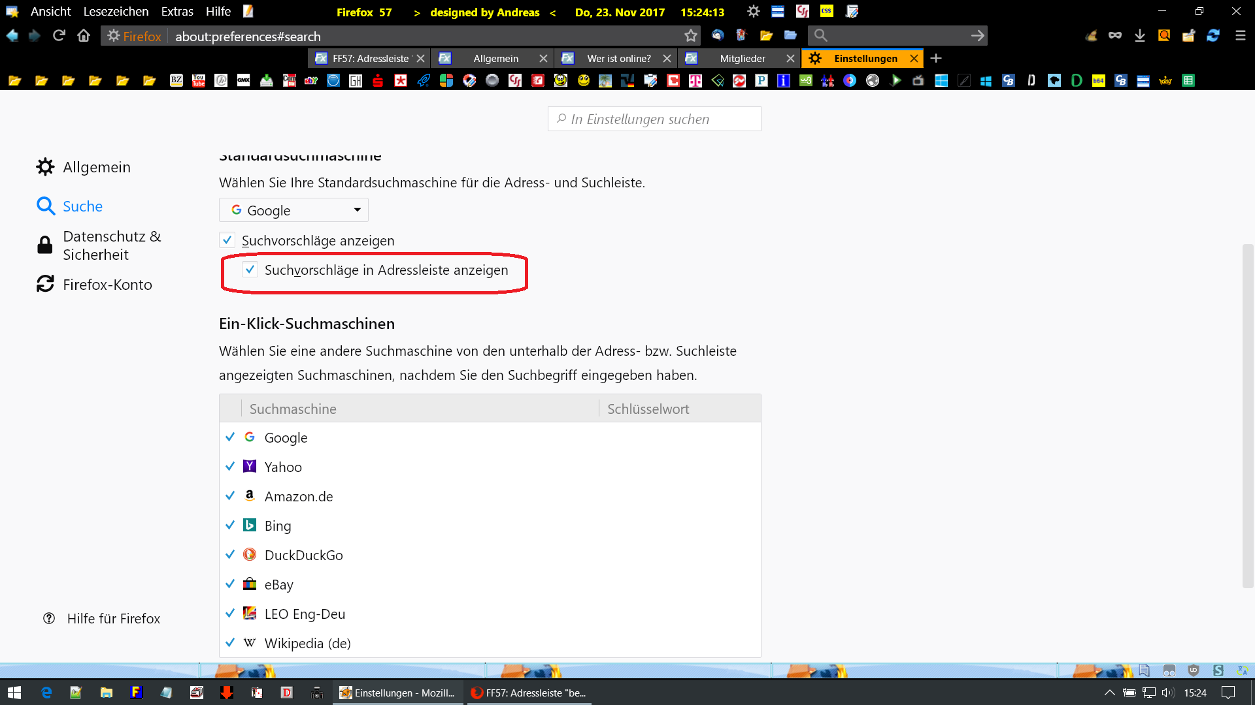1255x705 pixels.
Task: Show hidden system tray icons chevron
Action: click(1109, 693)
